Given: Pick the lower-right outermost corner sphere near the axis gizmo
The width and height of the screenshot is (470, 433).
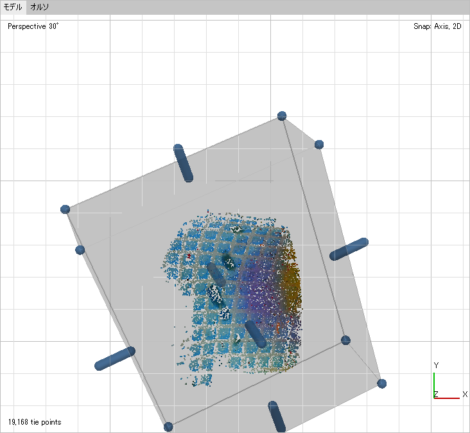Looking at the screenshot, I should tap(381, 384).
